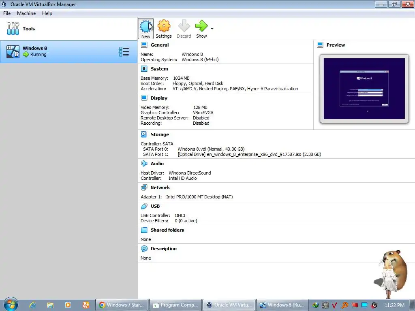Open the USB section header link
The image size is (415, 311).
155,206
